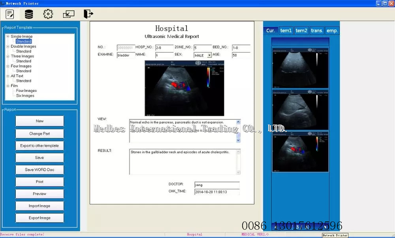
Task: Click the CHK_TIME date field
Action: [217, 192]
